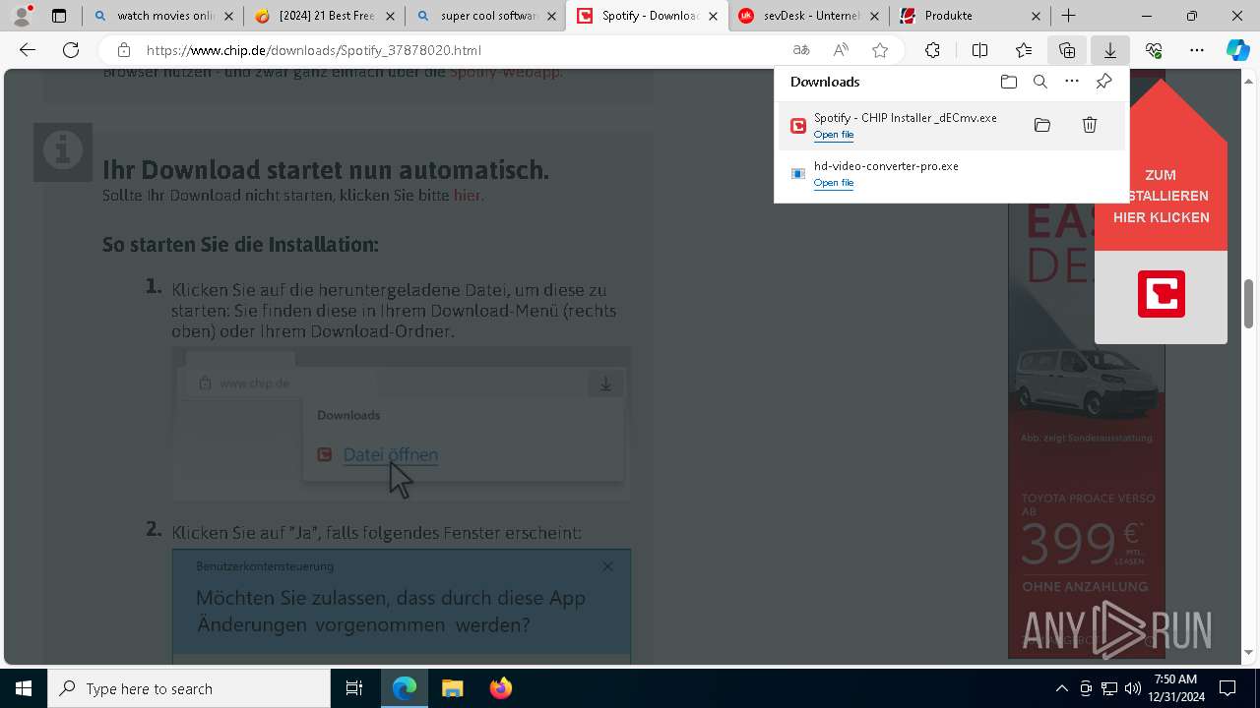The height and width of the screenshot is (708, 1260).
Task: Close the Spotify - Download tab
Action: 713,16
